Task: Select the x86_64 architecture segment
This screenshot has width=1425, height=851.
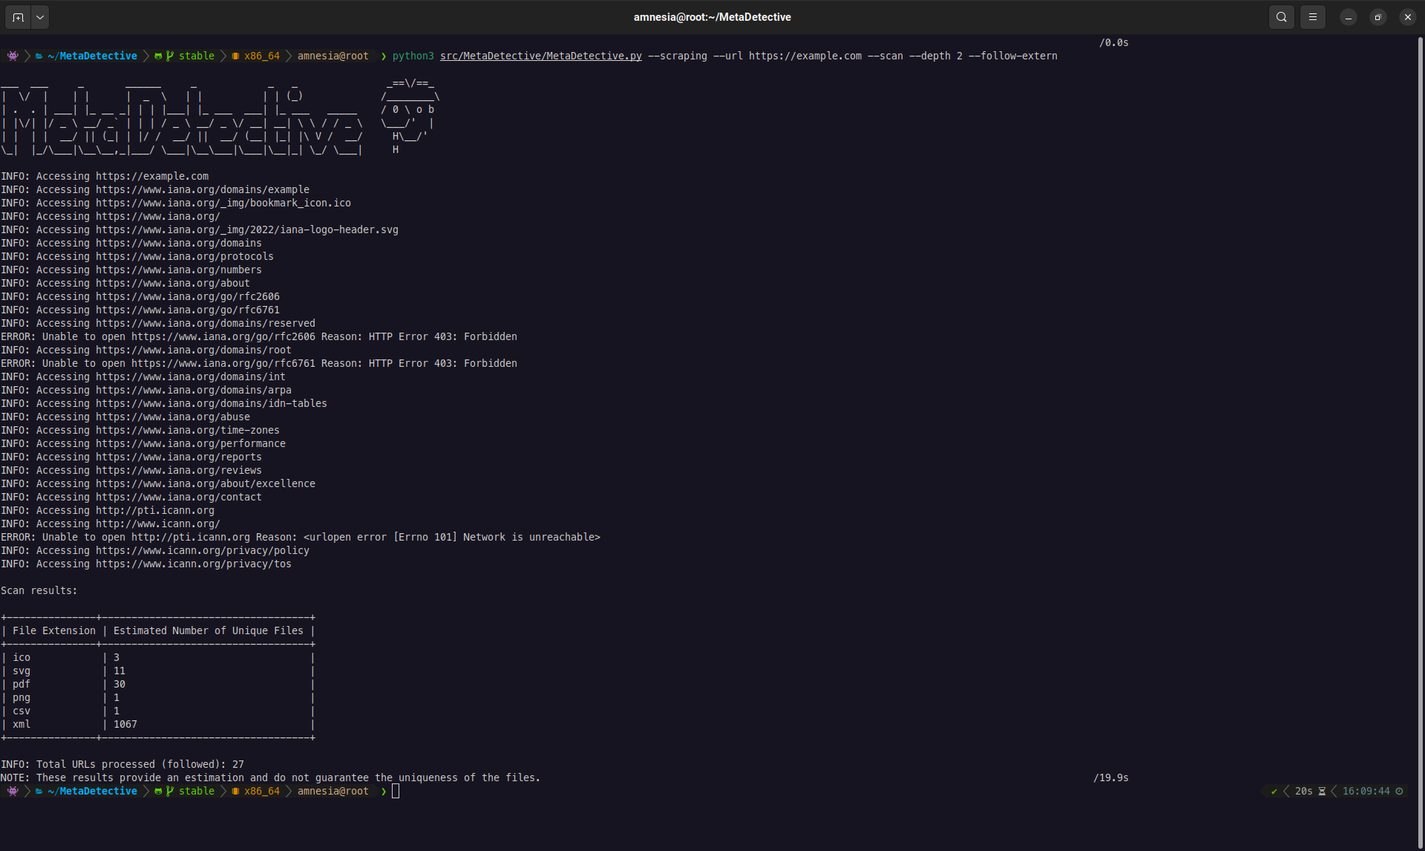Action: coord(262,56)
